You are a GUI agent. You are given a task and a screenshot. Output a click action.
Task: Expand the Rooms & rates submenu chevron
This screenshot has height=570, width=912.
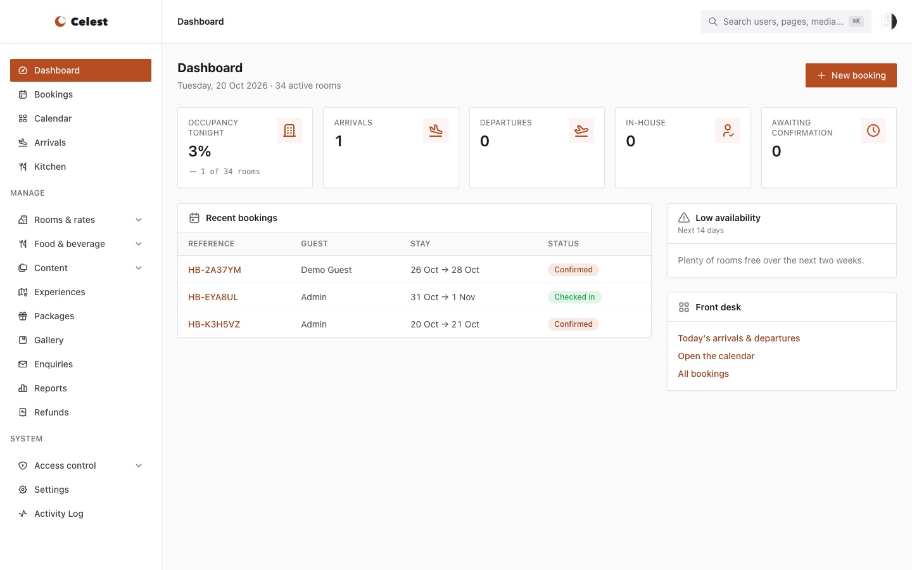[x=139, y=220]
